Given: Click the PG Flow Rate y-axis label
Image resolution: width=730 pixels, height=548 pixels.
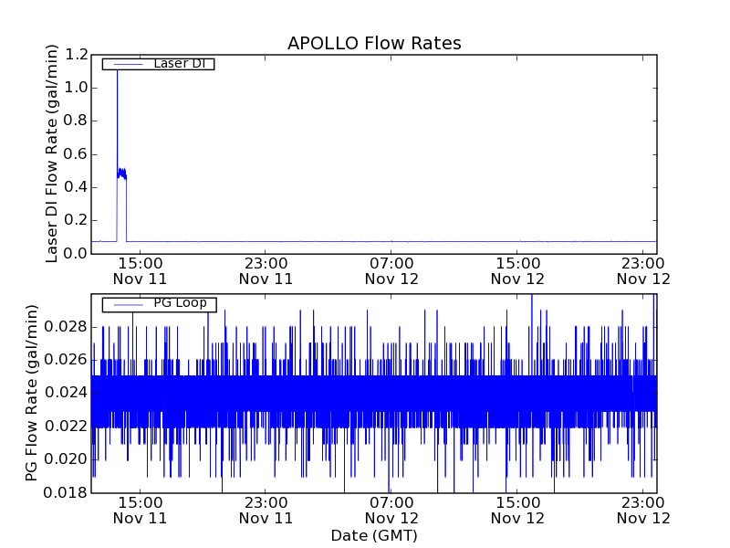Looking at the screenshot, I should (x=32, y=395).
